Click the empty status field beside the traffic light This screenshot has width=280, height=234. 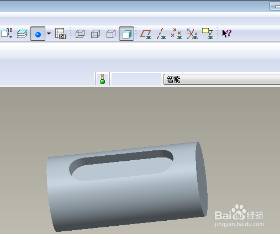point(136,79)
